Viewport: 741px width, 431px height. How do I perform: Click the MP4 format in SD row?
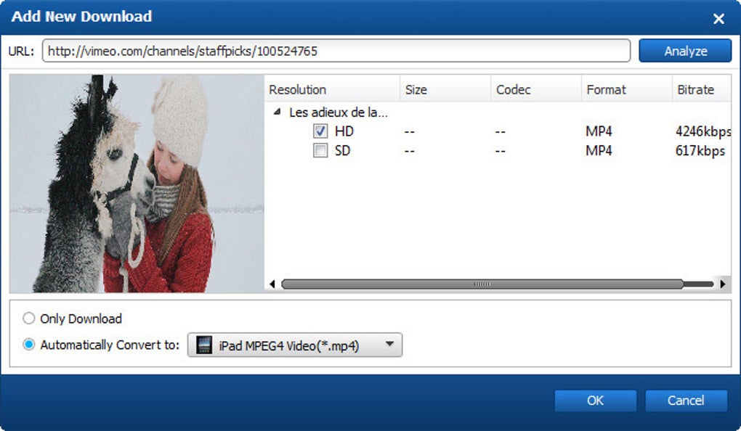[x=599, y=151]
